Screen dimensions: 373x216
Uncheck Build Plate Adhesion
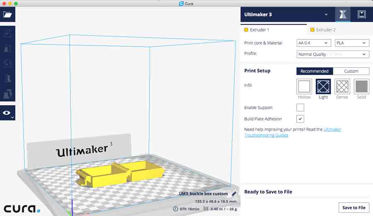coord(300,119)
